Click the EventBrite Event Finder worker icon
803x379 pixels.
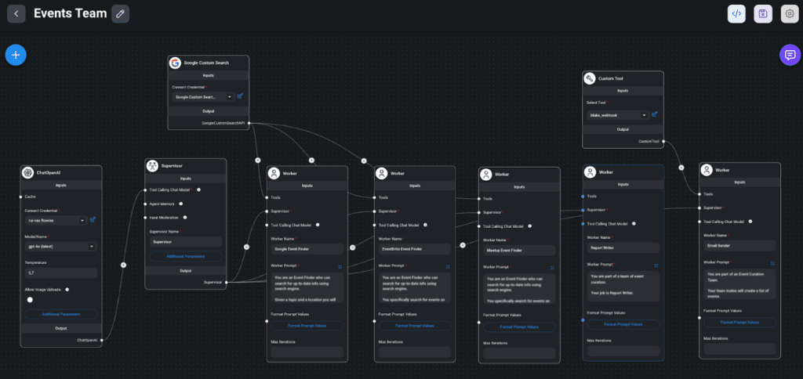click(x=382, y=173)
